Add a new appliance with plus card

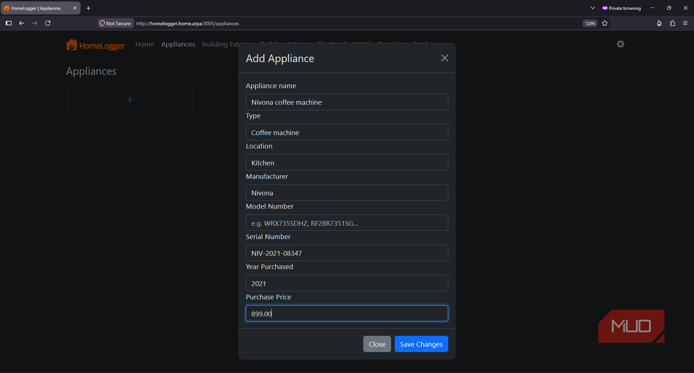click(130, 99)
